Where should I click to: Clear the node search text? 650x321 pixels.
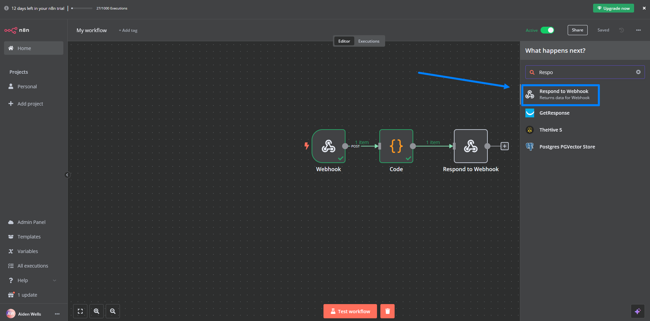coord(638,72)
